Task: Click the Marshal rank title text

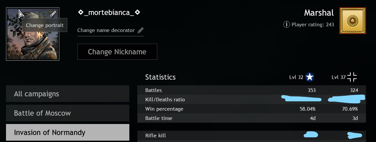Action: coord(319,13)
